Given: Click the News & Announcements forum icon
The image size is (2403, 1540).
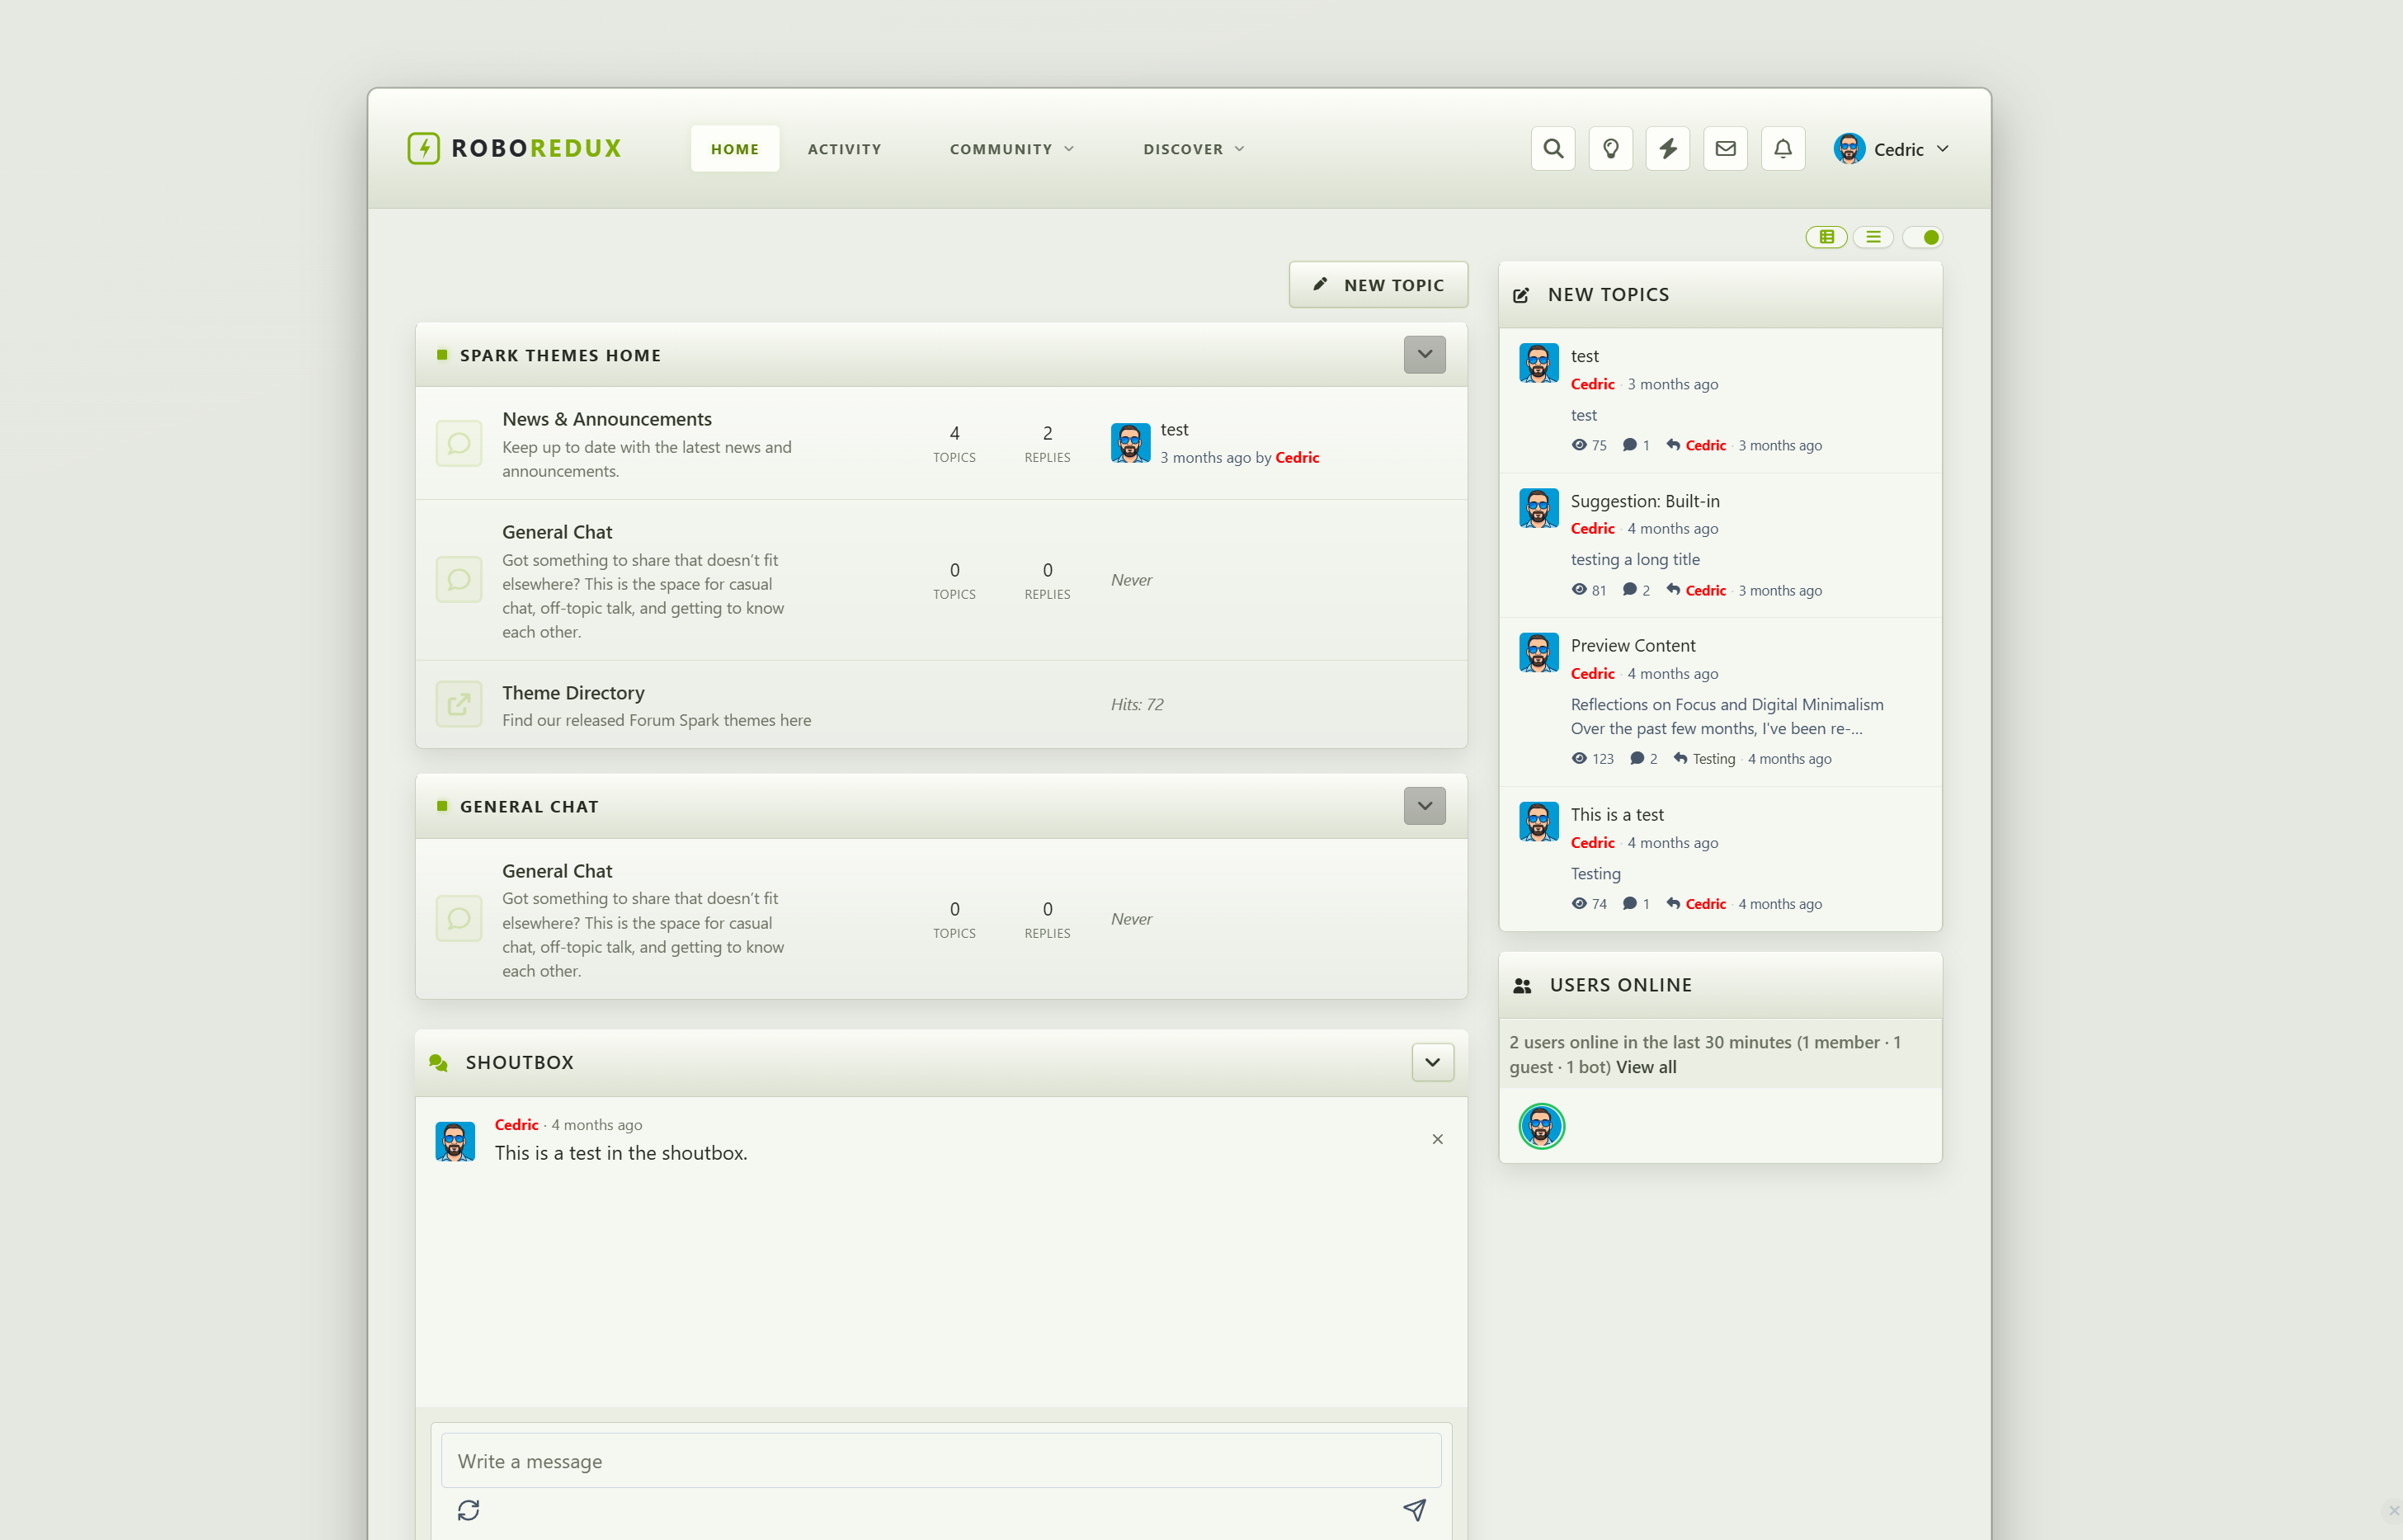Looking at the screenshot, I should [459, 443].
